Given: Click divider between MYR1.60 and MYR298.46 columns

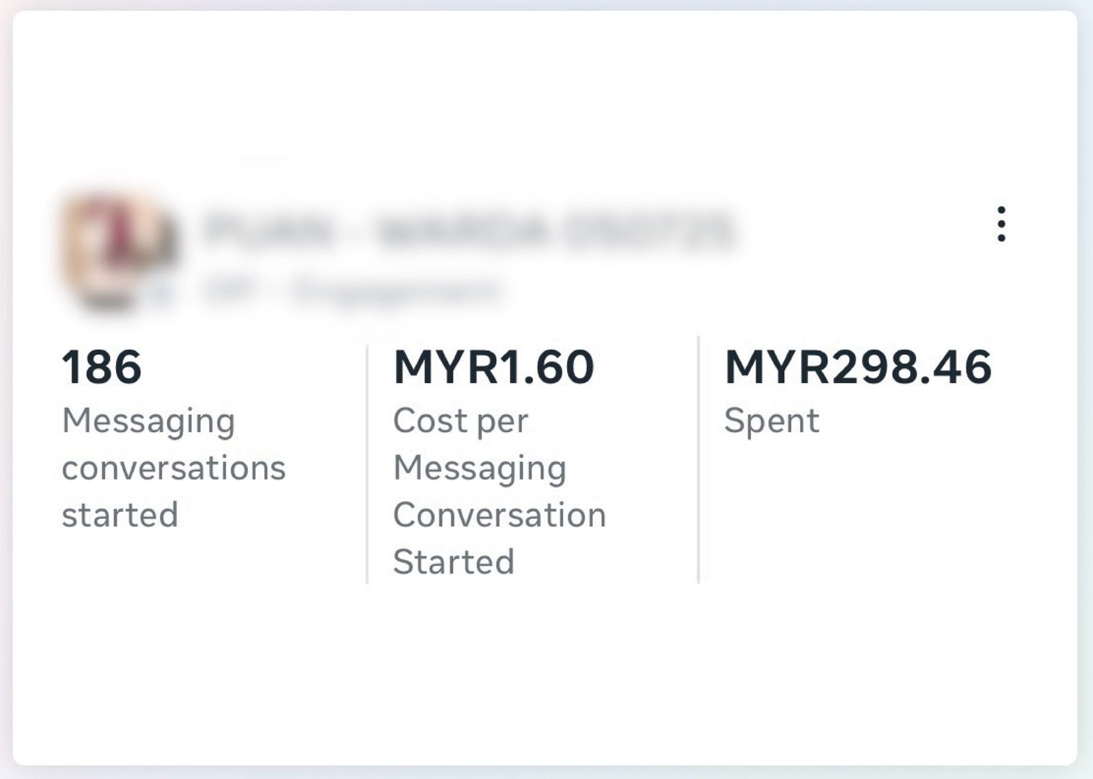Looking at the screenshot, I should [698, 464].
